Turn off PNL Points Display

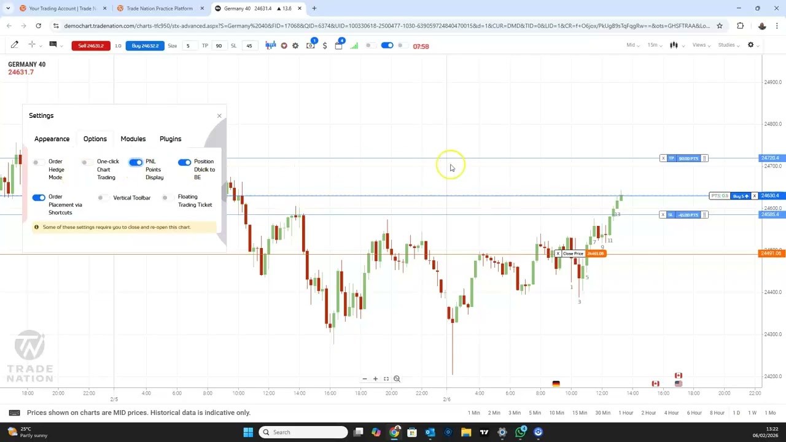pyautogui.click(x=136, y=162)
